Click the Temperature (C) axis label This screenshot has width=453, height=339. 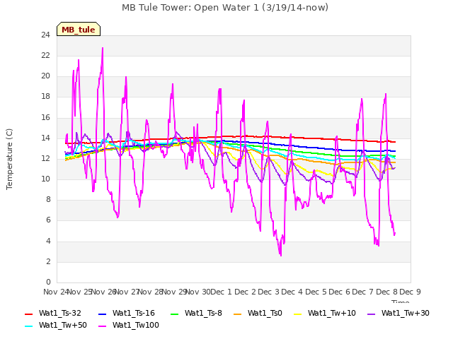(9, 159)
